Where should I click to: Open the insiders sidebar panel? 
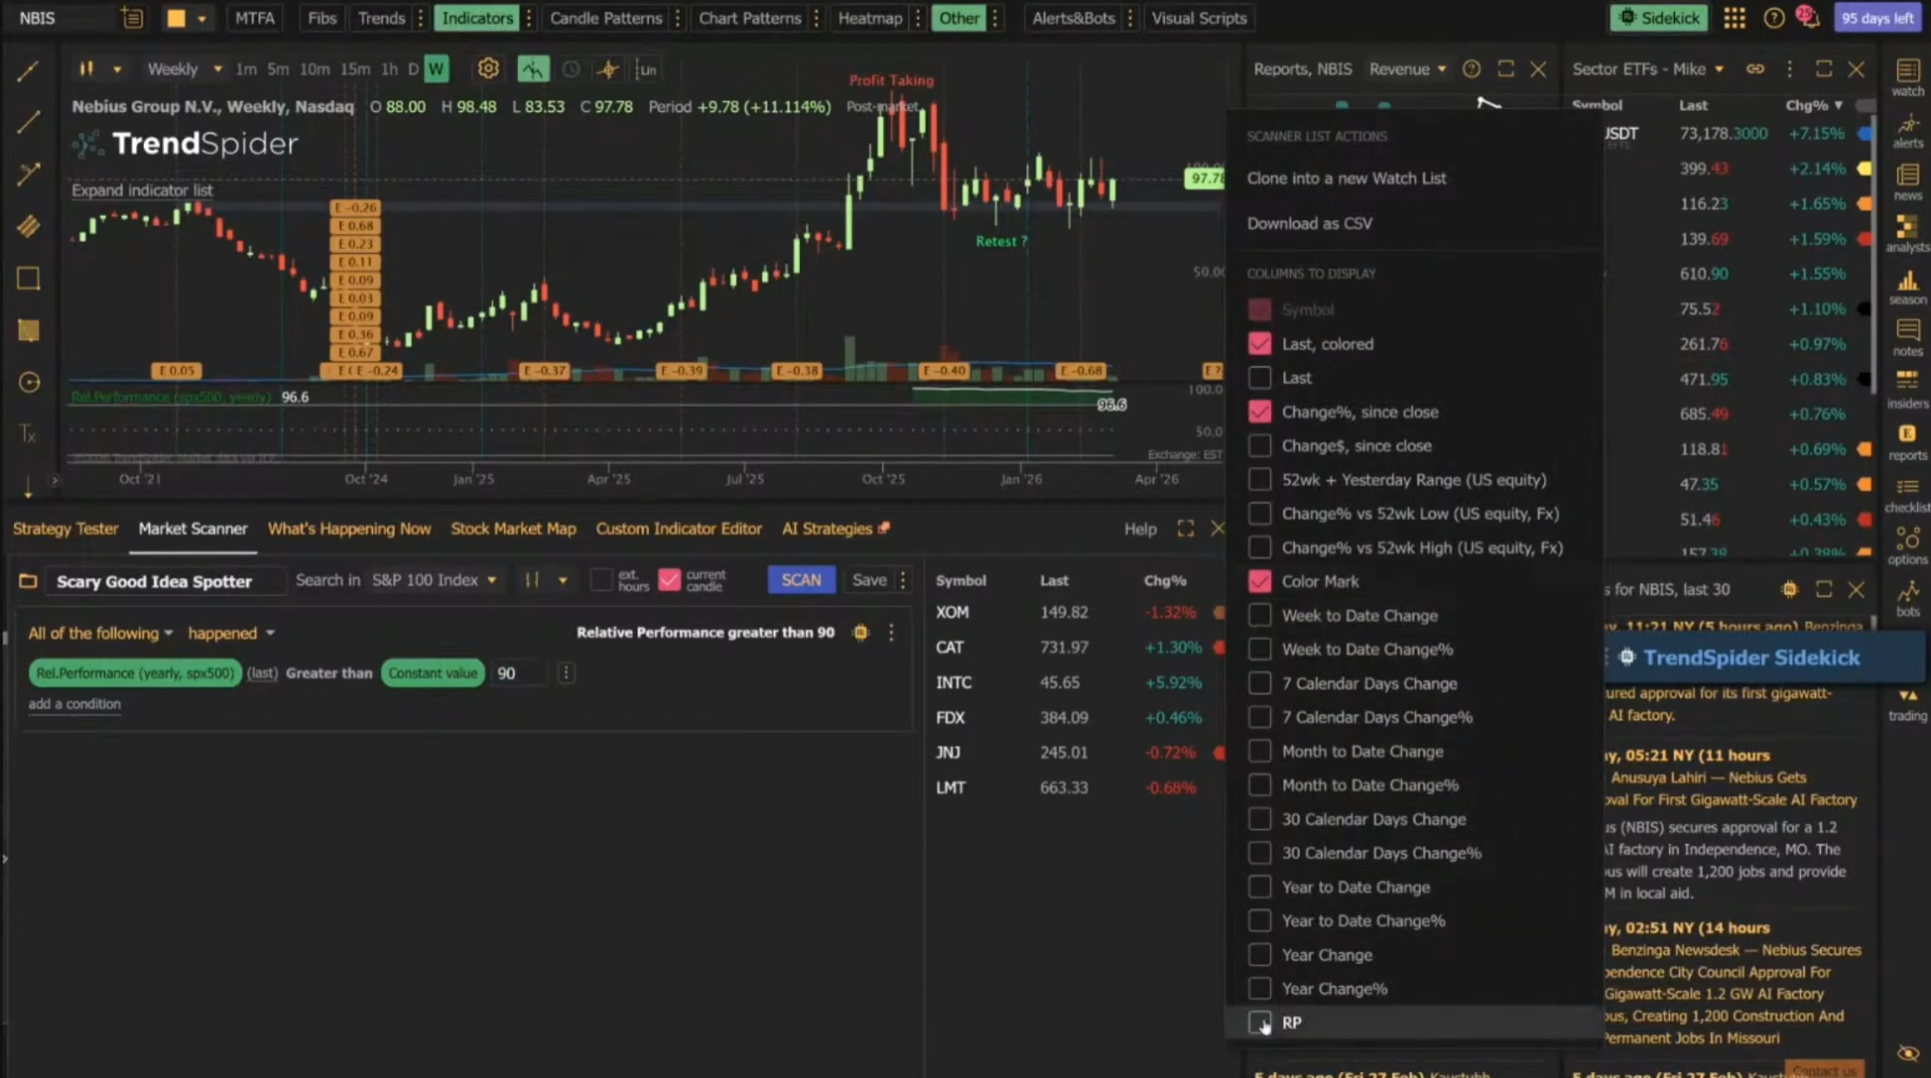click(x=1907, y=390)
